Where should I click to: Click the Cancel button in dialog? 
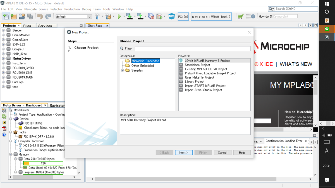click(222, 153)
